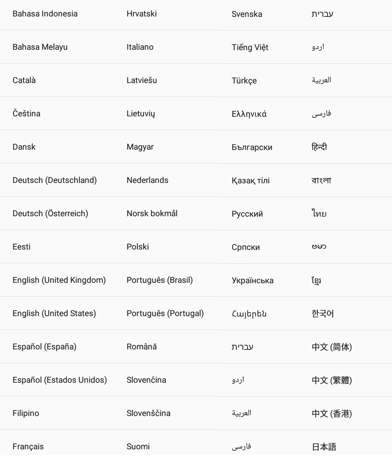Choose Español (Estados Unidos)

(60, 380)
